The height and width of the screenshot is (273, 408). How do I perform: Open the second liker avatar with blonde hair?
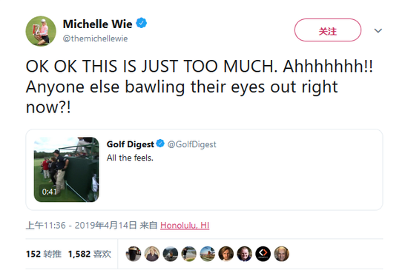[152, 254]
